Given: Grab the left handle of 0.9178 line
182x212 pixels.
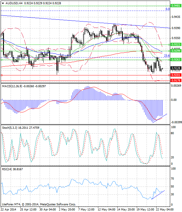Looking at the screenshot, I should [2, 81].
